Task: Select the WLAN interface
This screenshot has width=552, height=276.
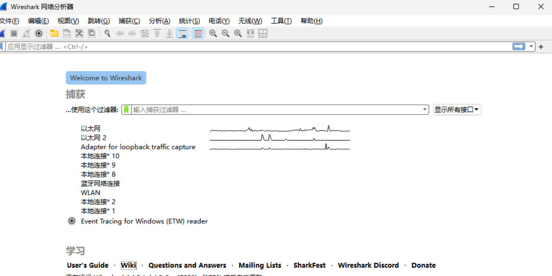Action: 90,192
